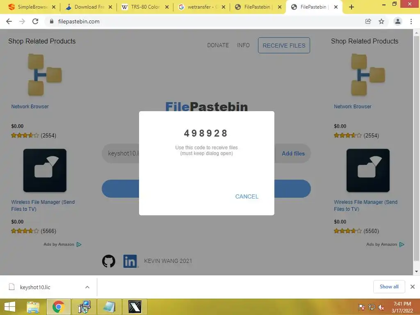Close the SimpleBrowser tab
Screen dimensions: 420x315
pyautogui.click(x=54, y=7)
